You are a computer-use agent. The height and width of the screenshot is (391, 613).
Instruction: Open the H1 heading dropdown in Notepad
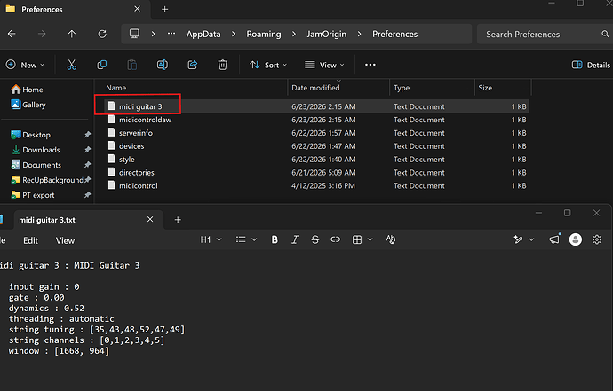[x=211, y=239]
